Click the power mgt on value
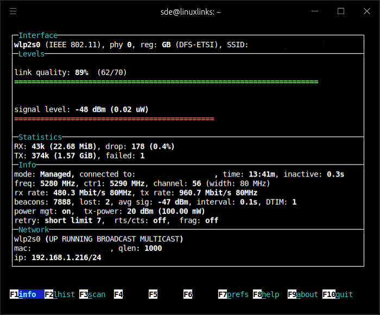This screenshot has height=315, width=380. [66, 211]
